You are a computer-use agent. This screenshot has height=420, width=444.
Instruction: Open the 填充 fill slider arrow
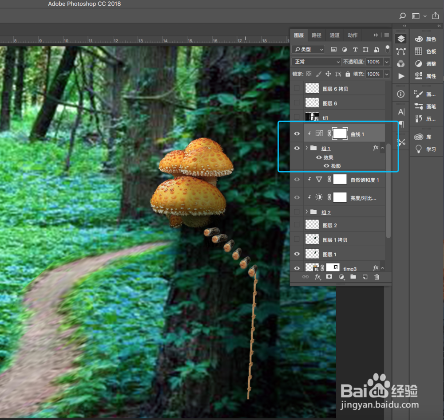387,74
